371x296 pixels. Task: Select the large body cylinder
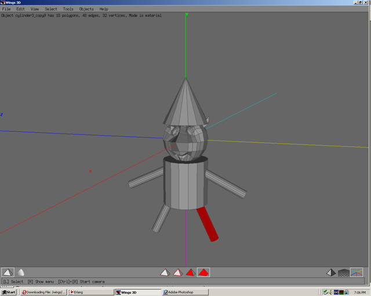185,186
